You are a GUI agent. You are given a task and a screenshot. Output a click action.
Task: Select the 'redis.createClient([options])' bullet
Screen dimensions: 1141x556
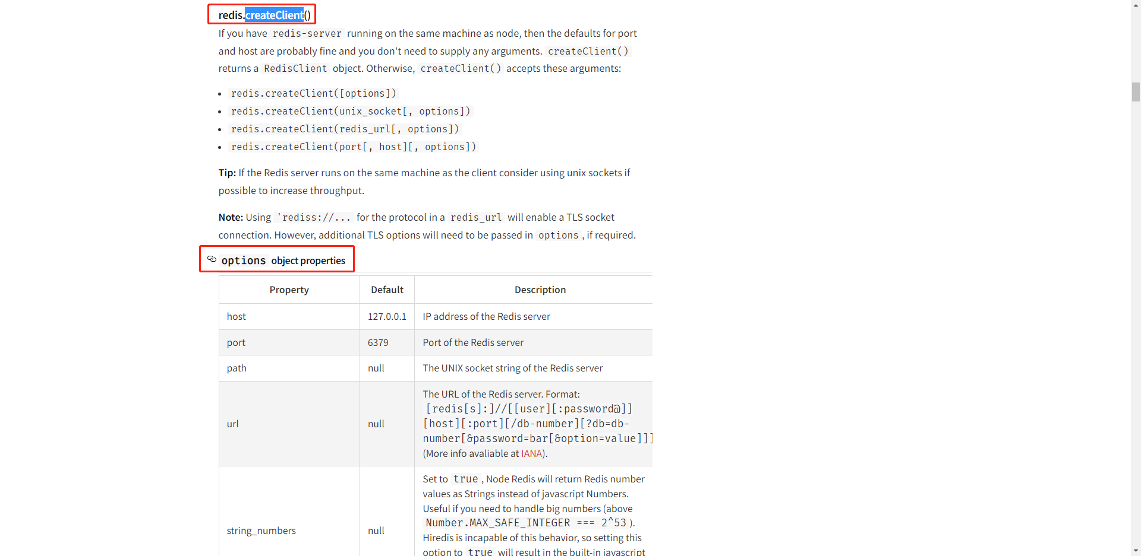(313, 93)
